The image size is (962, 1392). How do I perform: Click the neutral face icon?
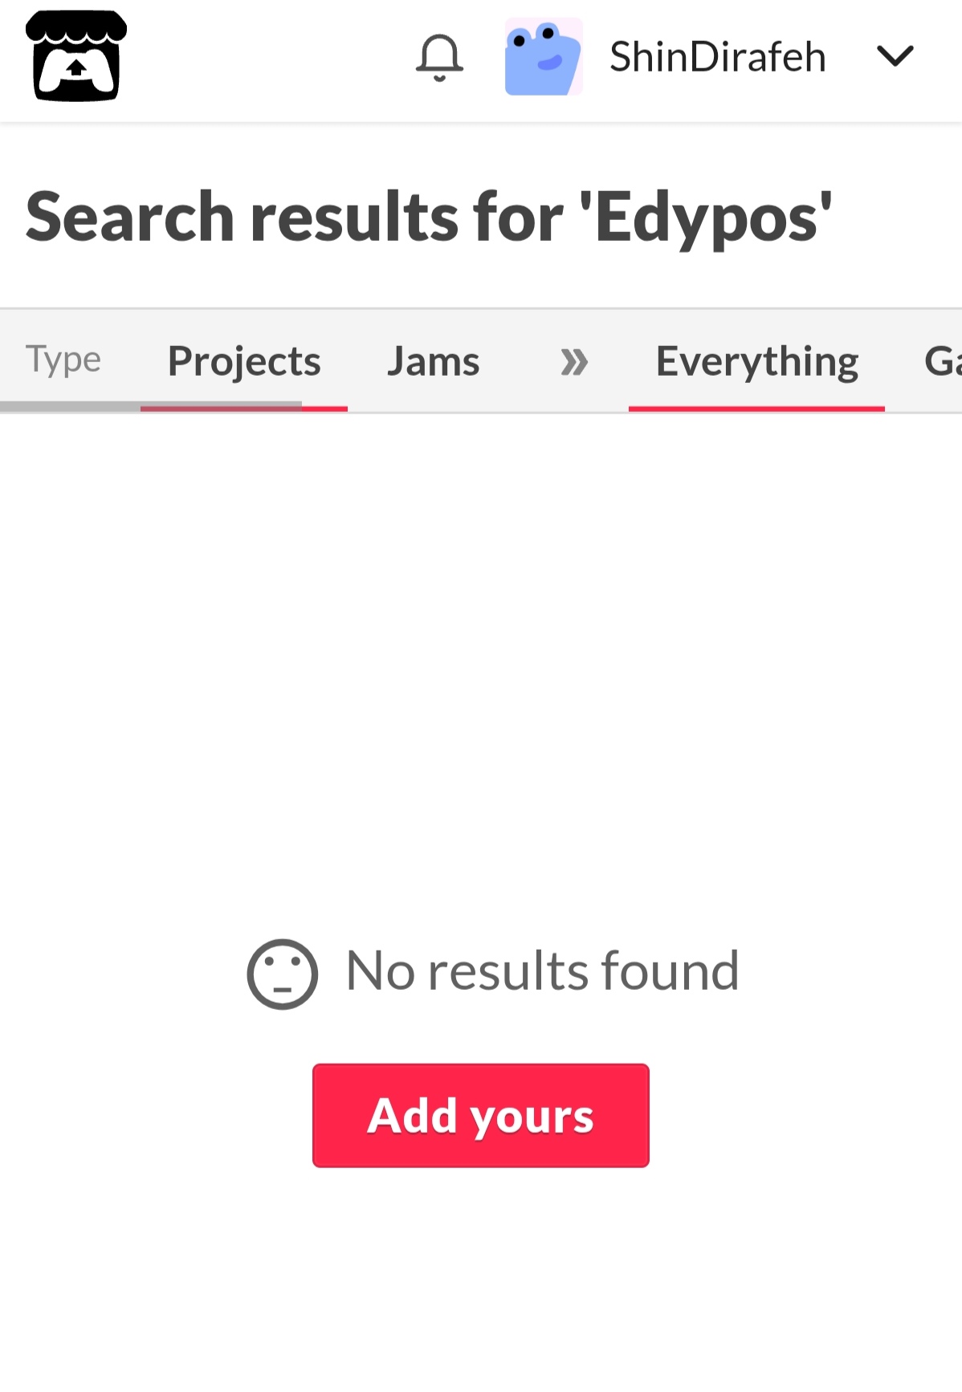283,974
